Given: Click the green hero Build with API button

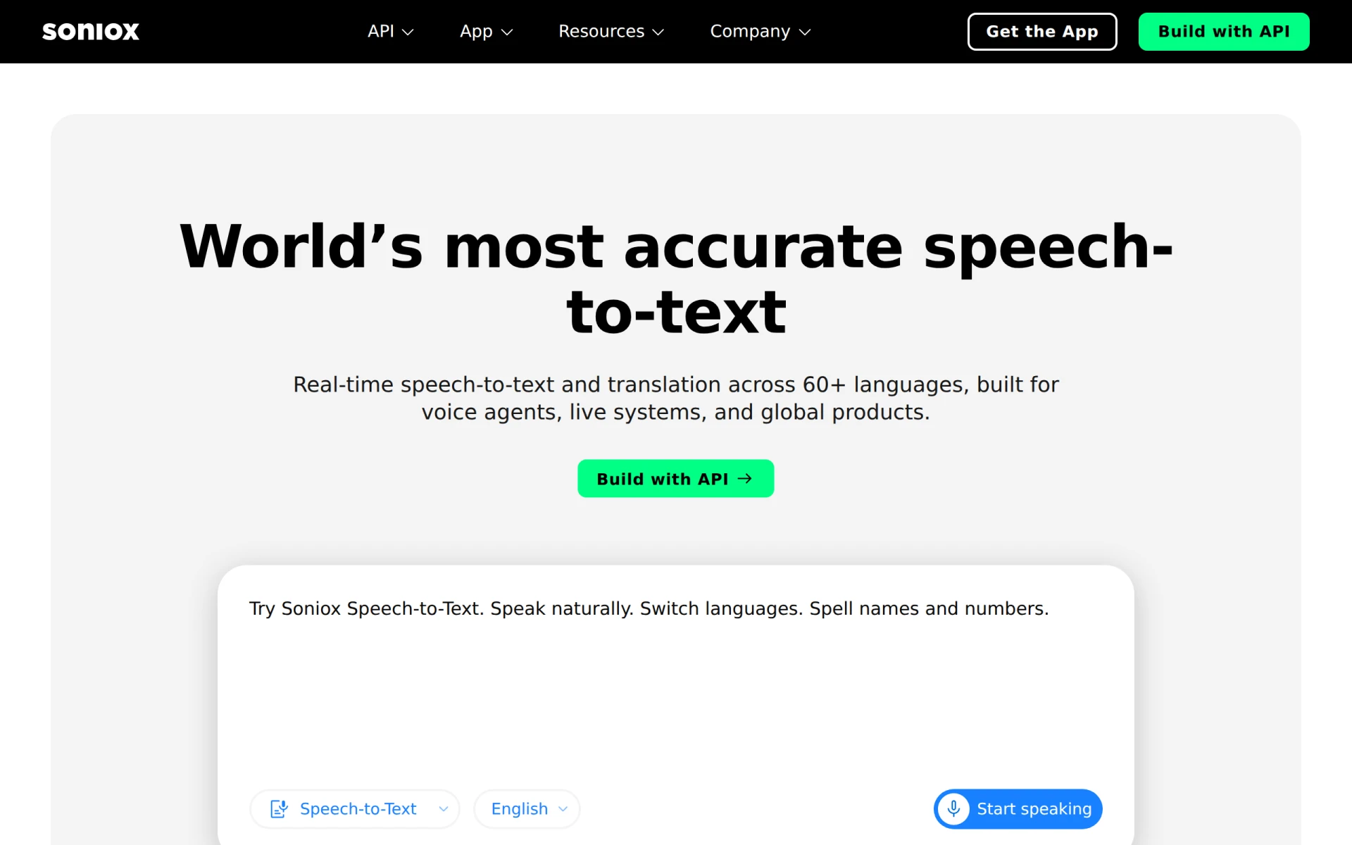Looking at the screenshot, I should 676,479.
